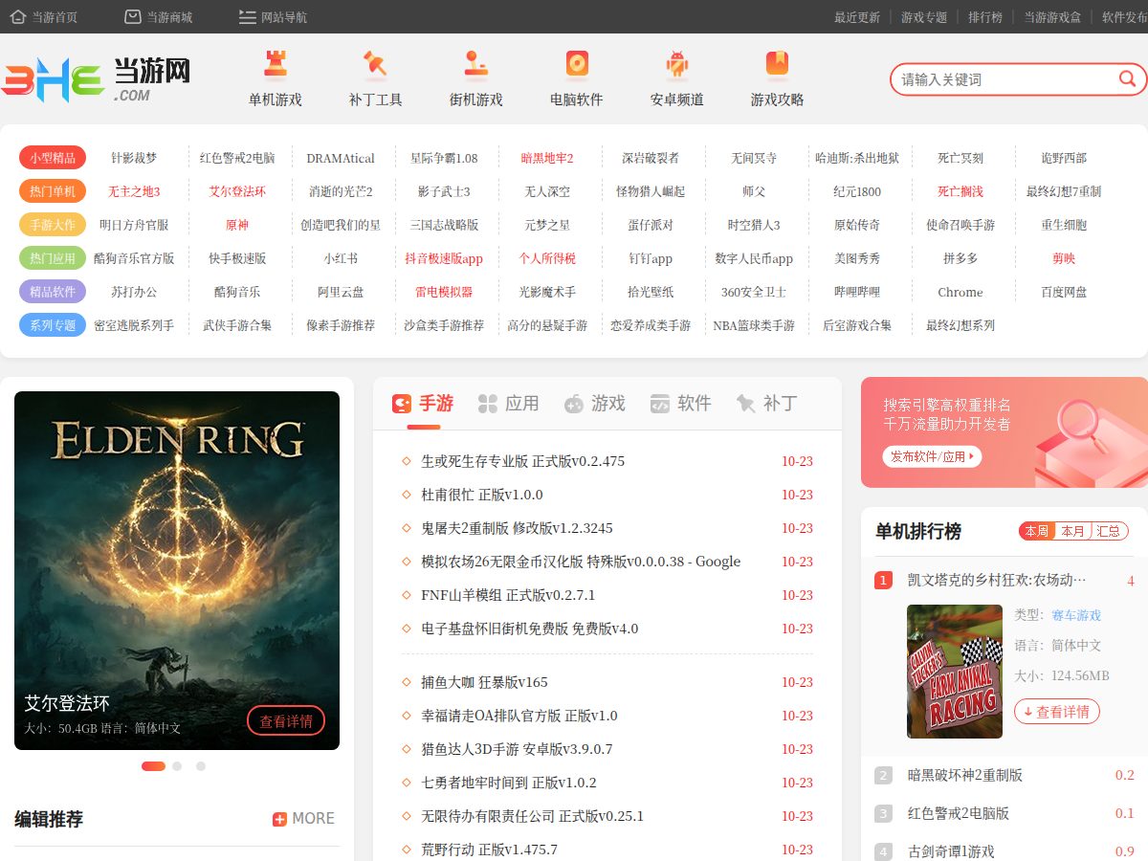The width and height of the screenshot is (1148, 861).
Task: Switch to the 补丁 tab
Action: click(766, 404)
